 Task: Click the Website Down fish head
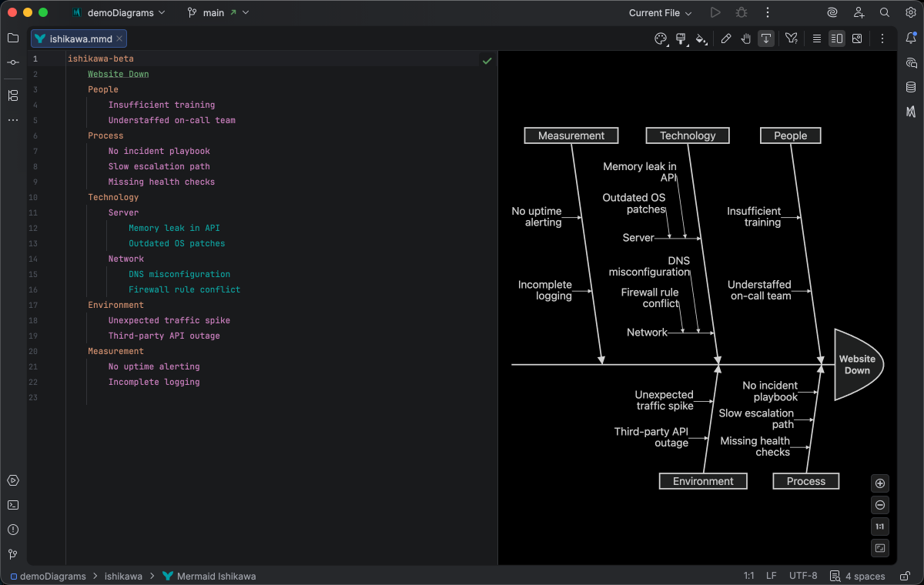click(857, 365)
